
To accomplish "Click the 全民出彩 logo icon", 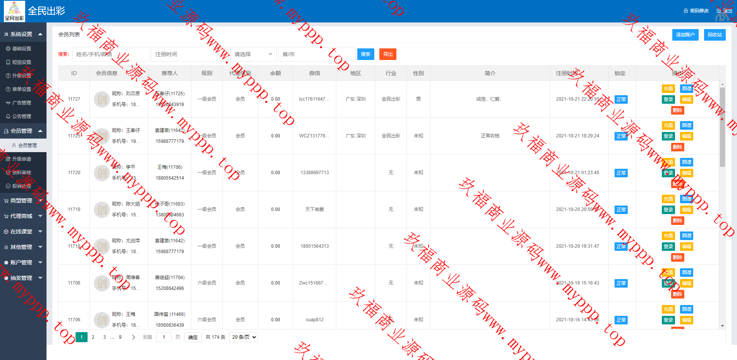I will click(x=14, y=11).
